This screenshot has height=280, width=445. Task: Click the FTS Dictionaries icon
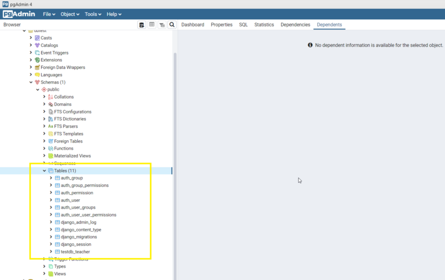point(50,119)
